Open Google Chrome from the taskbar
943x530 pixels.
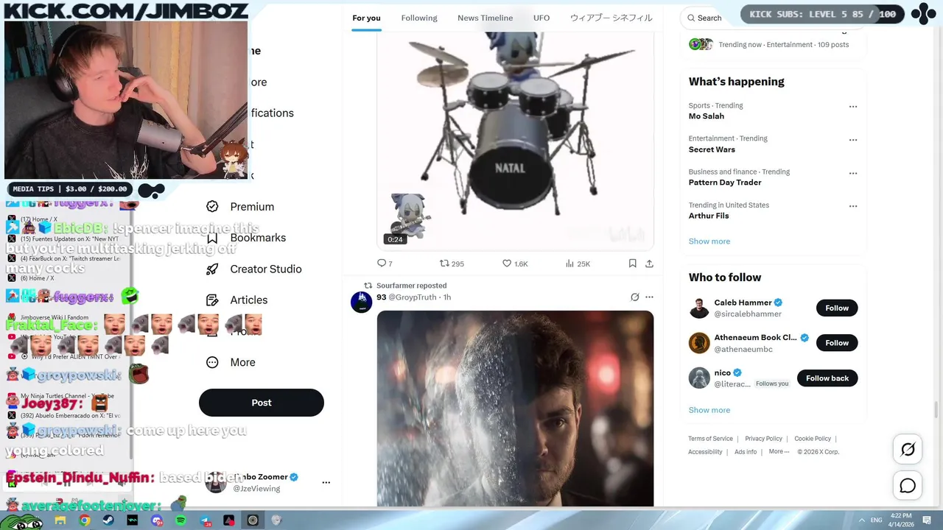point(85,520)
